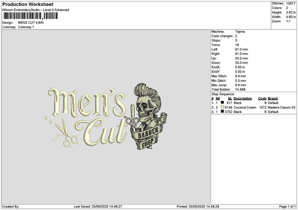The width and height of the screenshot is (298, 210).
Task: Click the Zoom value 1:1
Action: [x=288, y=21]
